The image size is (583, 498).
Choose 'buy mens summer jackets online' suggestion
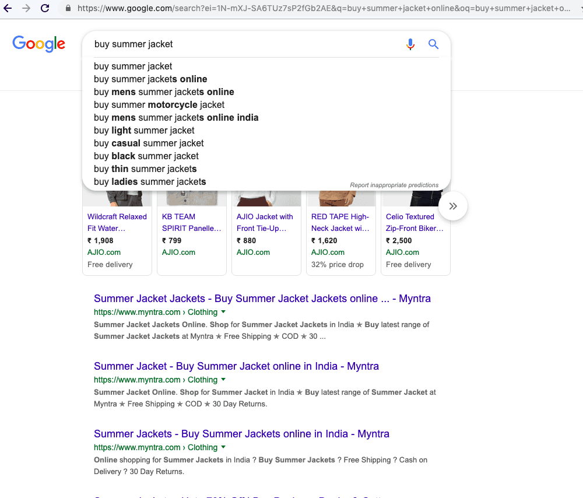click(164, 92)
